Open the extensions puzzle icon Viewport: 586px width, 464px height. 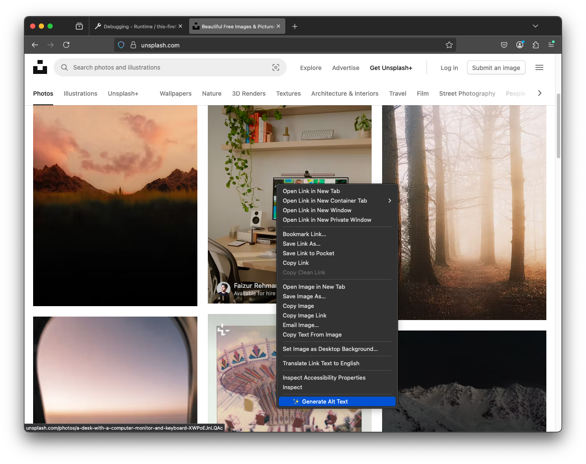[535, 45]
